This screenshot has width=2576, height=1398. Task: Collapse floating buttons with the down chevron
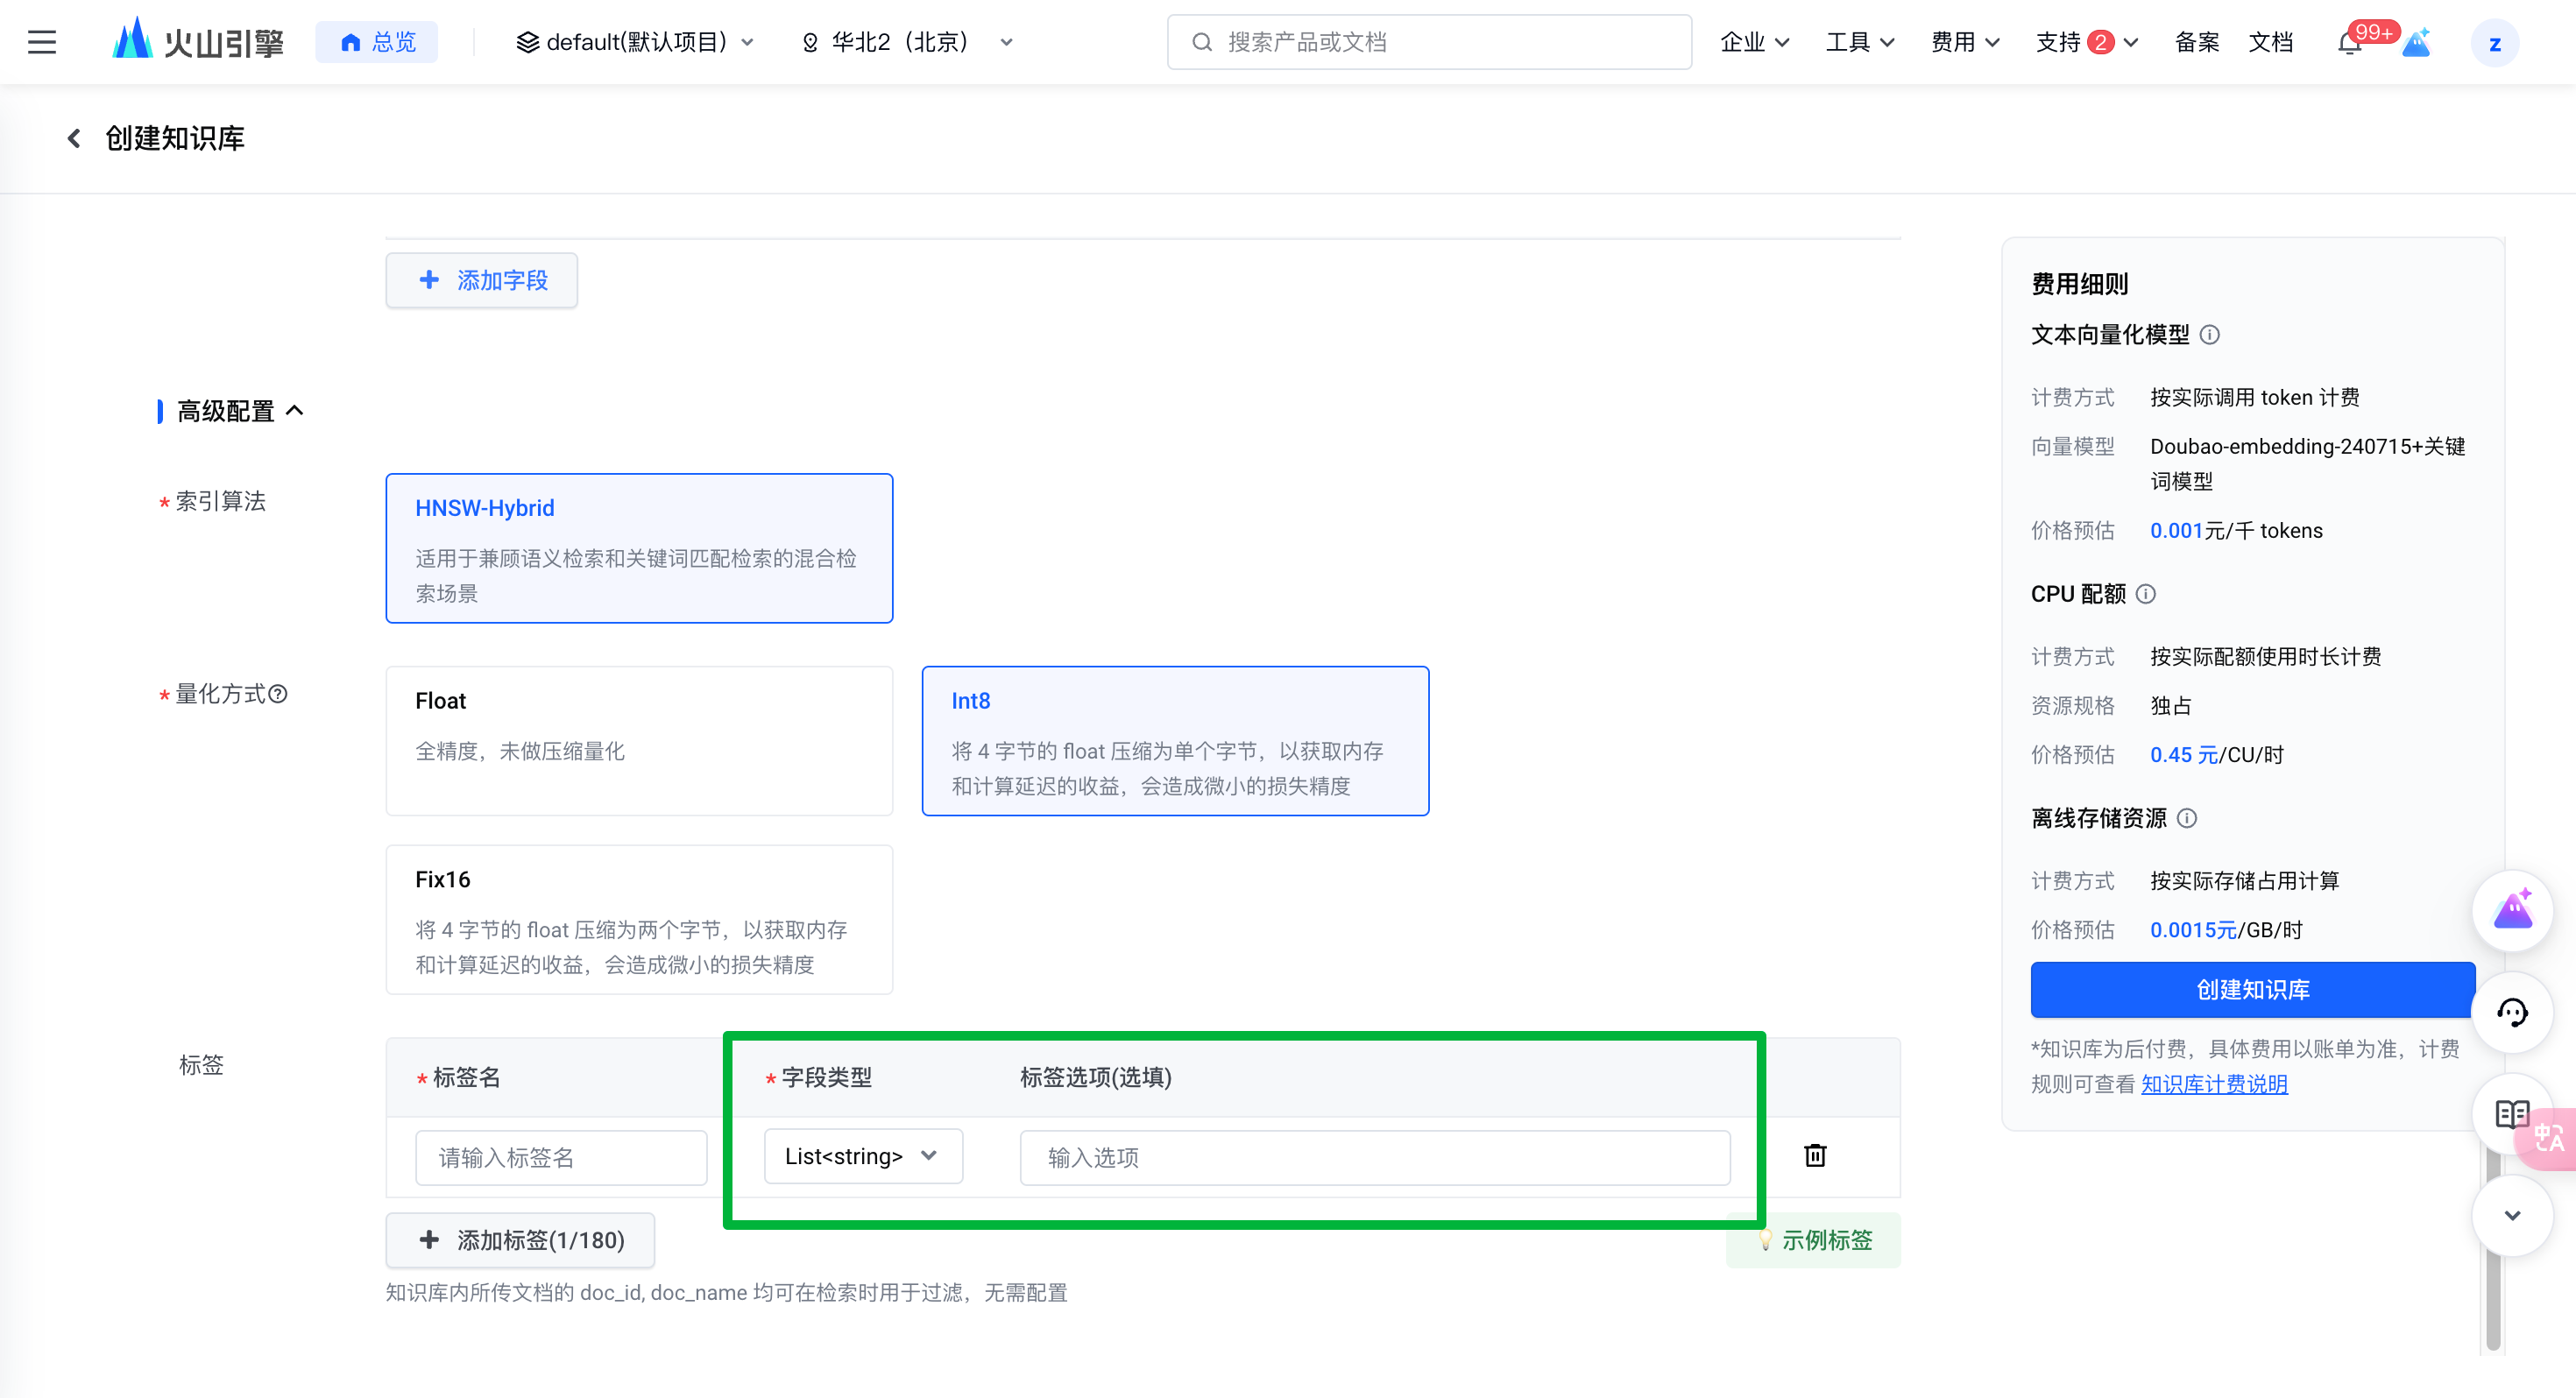click(x=2512, y=1216)
